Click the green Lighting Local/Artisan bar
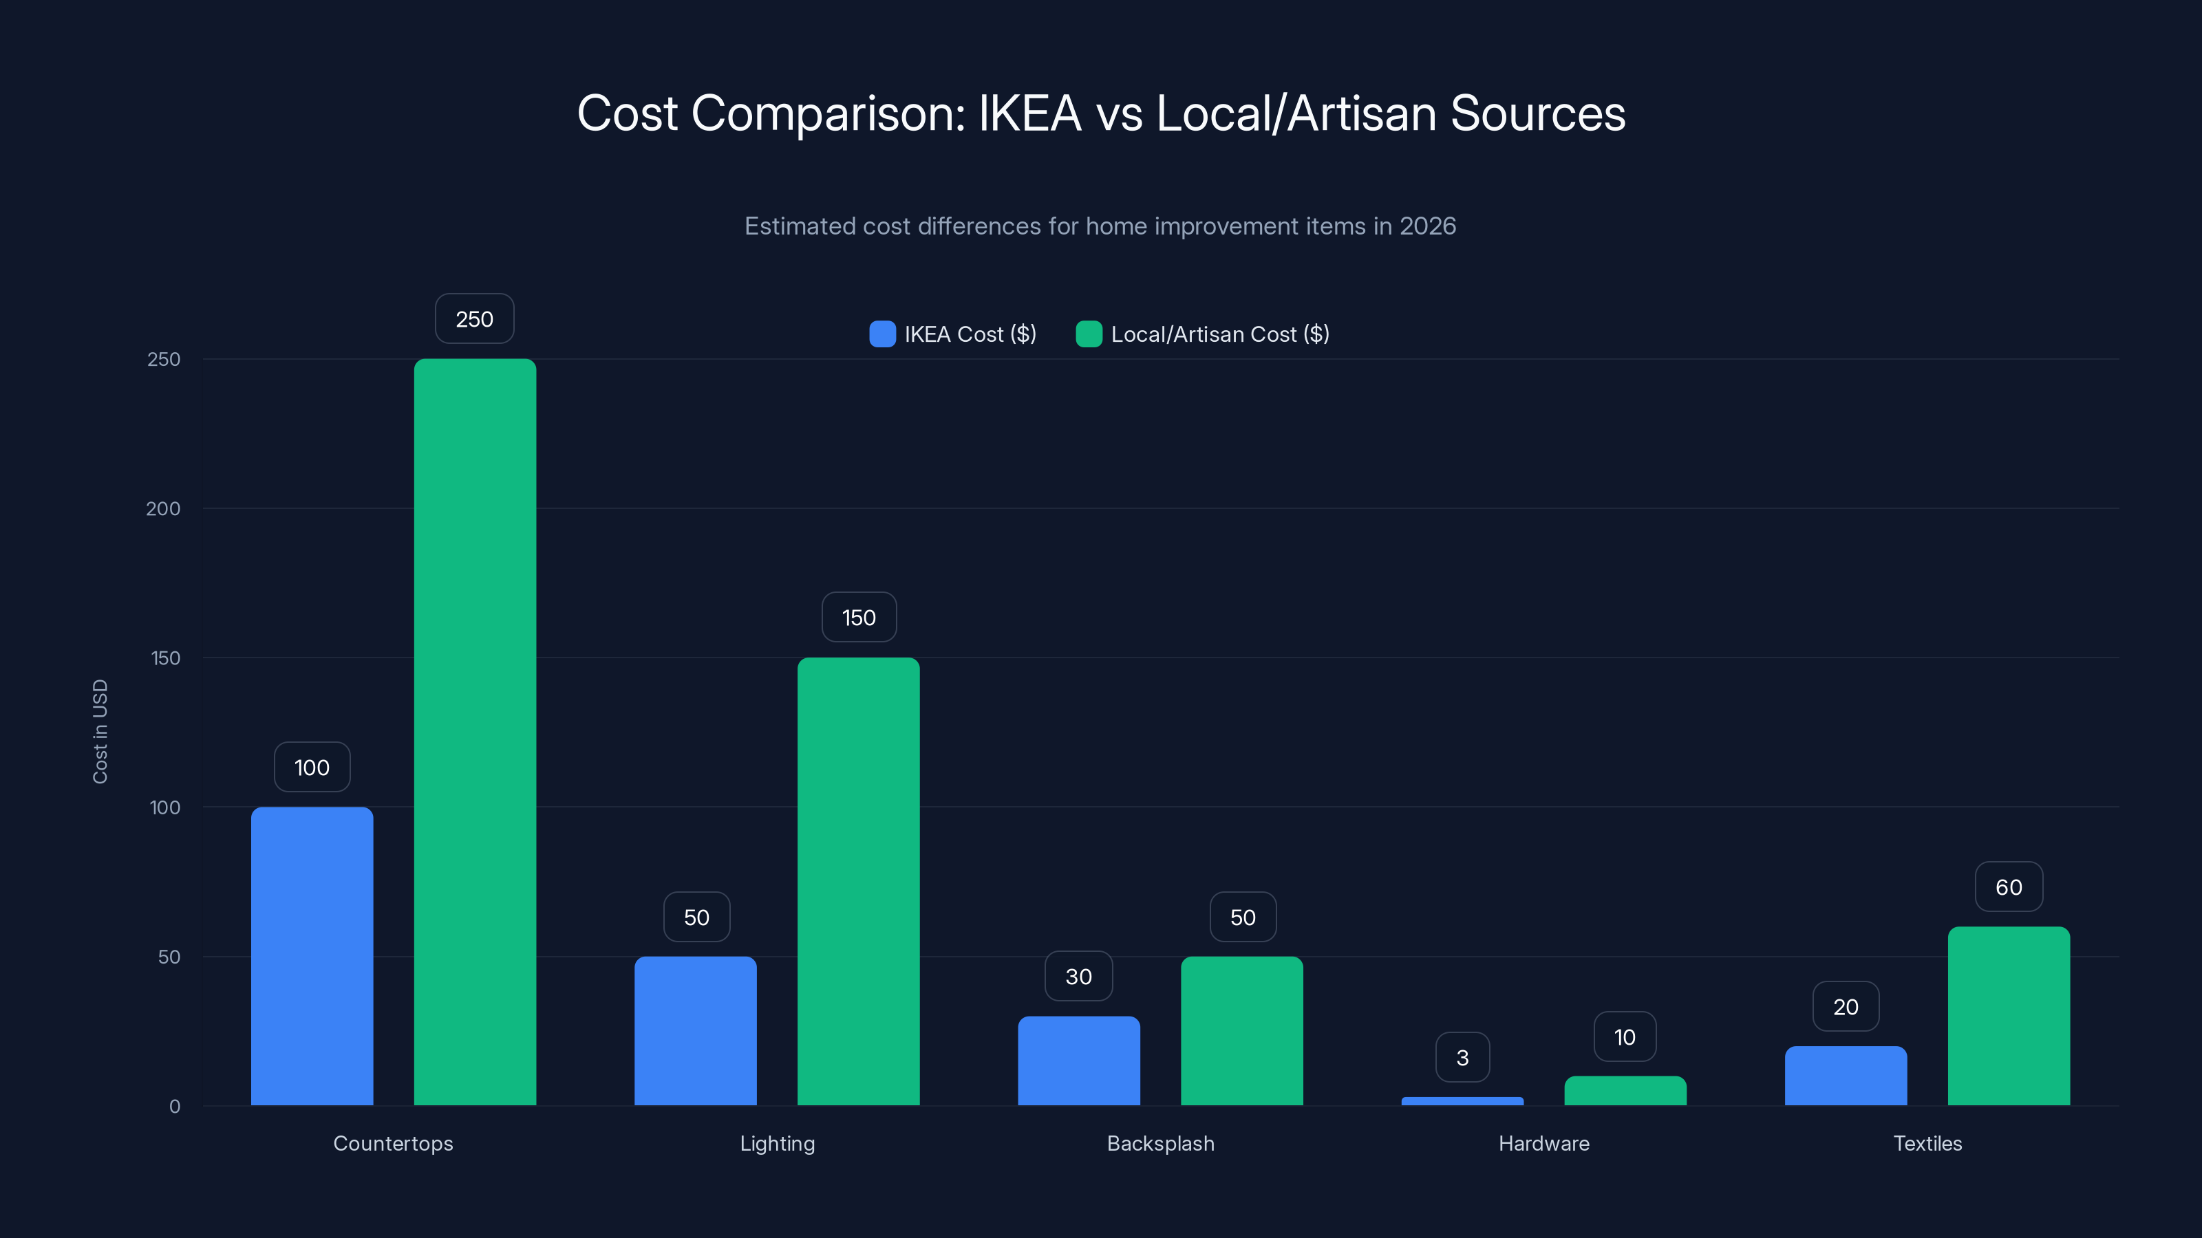2202x1238 pixels. pyautogui.click(x=859, y=882)
